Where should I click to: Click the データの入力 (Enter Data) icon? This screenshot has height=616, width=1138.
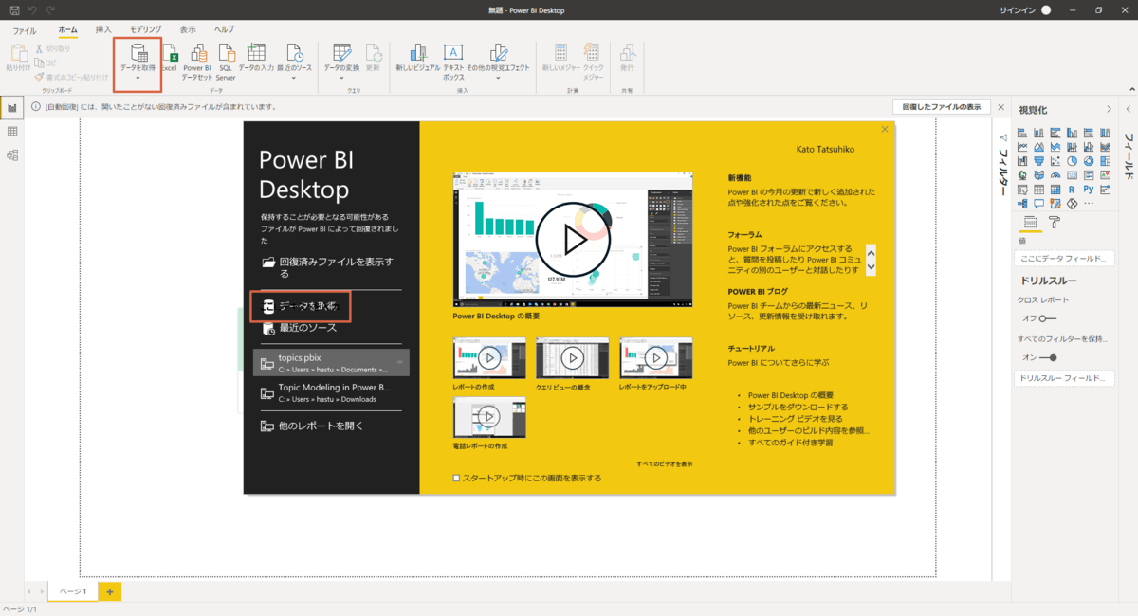[x=255, y=57]
